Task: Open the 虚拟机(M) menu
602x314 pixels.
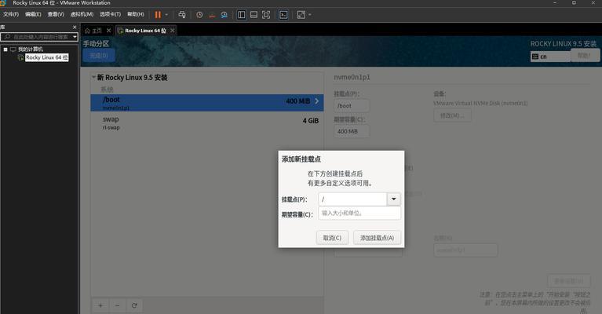Action: (82, 14)
